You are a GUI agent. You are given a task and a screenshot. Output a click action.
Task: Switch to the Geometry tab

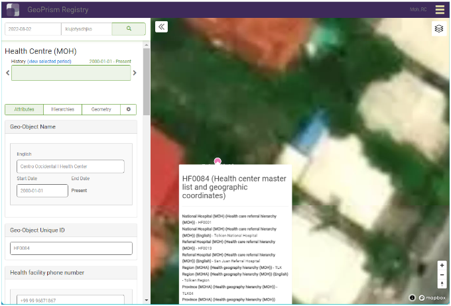click(x=101, y=109)
